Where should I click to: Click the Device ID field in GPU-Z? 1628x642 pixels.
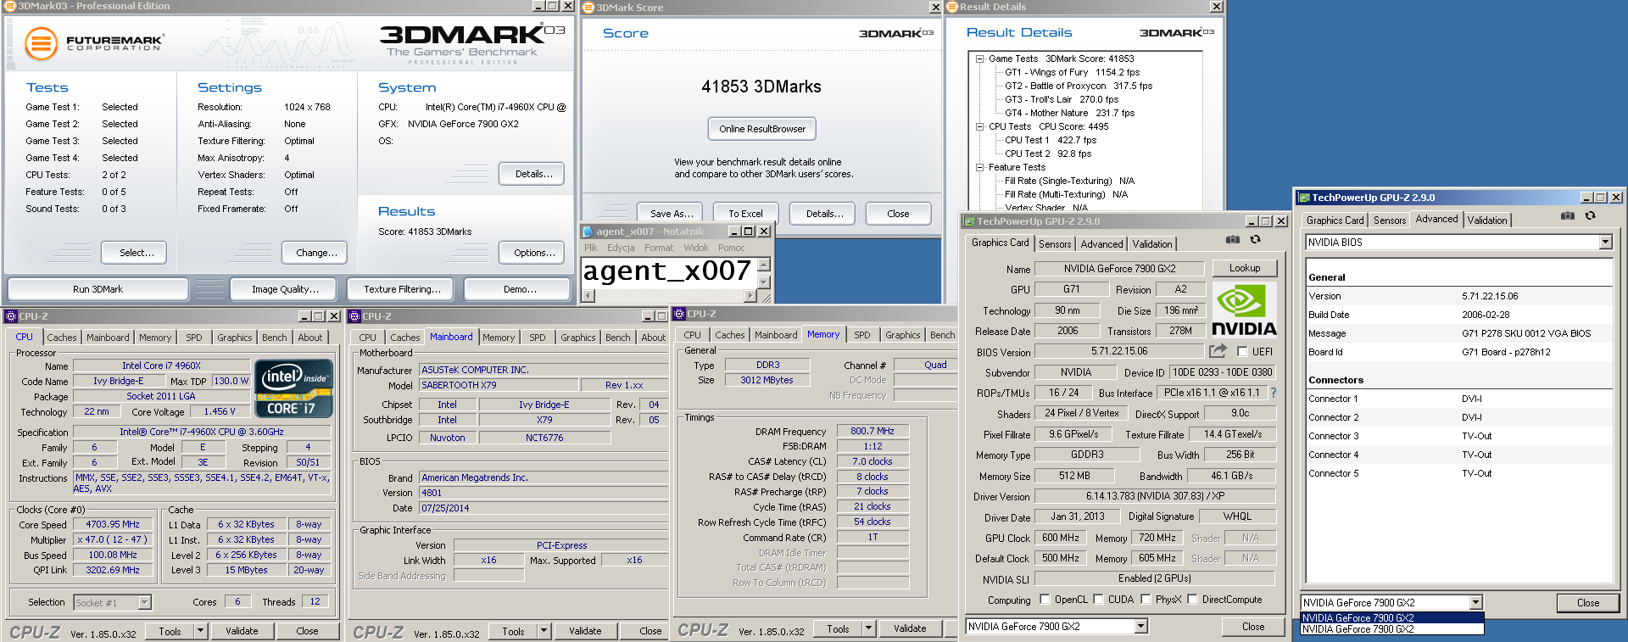pyautogui.click(x=1222, y=372)
